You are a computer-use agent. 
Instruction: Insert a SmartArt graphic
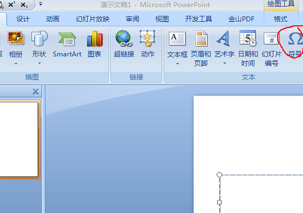[x=67, y=44]
